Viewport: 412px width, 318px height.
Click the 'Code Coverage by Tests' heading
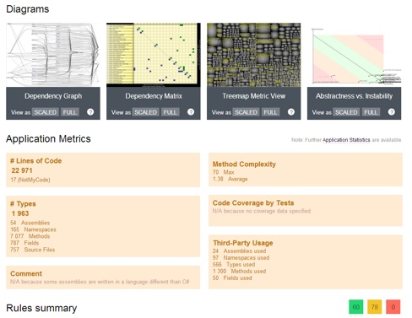[253, 203]
